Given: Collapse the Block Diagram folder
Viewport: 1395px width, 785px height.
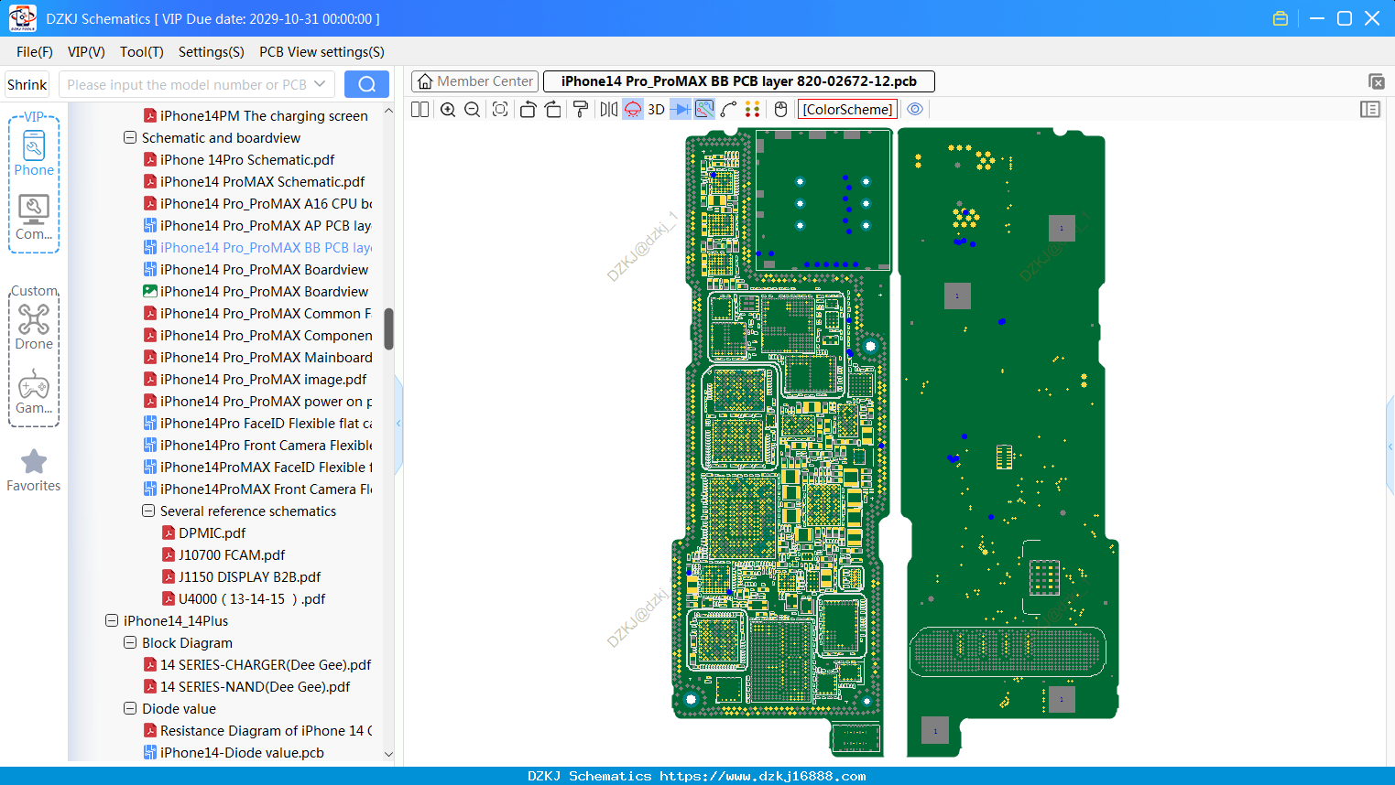Looking at the screenshot, I should point(130,643).
